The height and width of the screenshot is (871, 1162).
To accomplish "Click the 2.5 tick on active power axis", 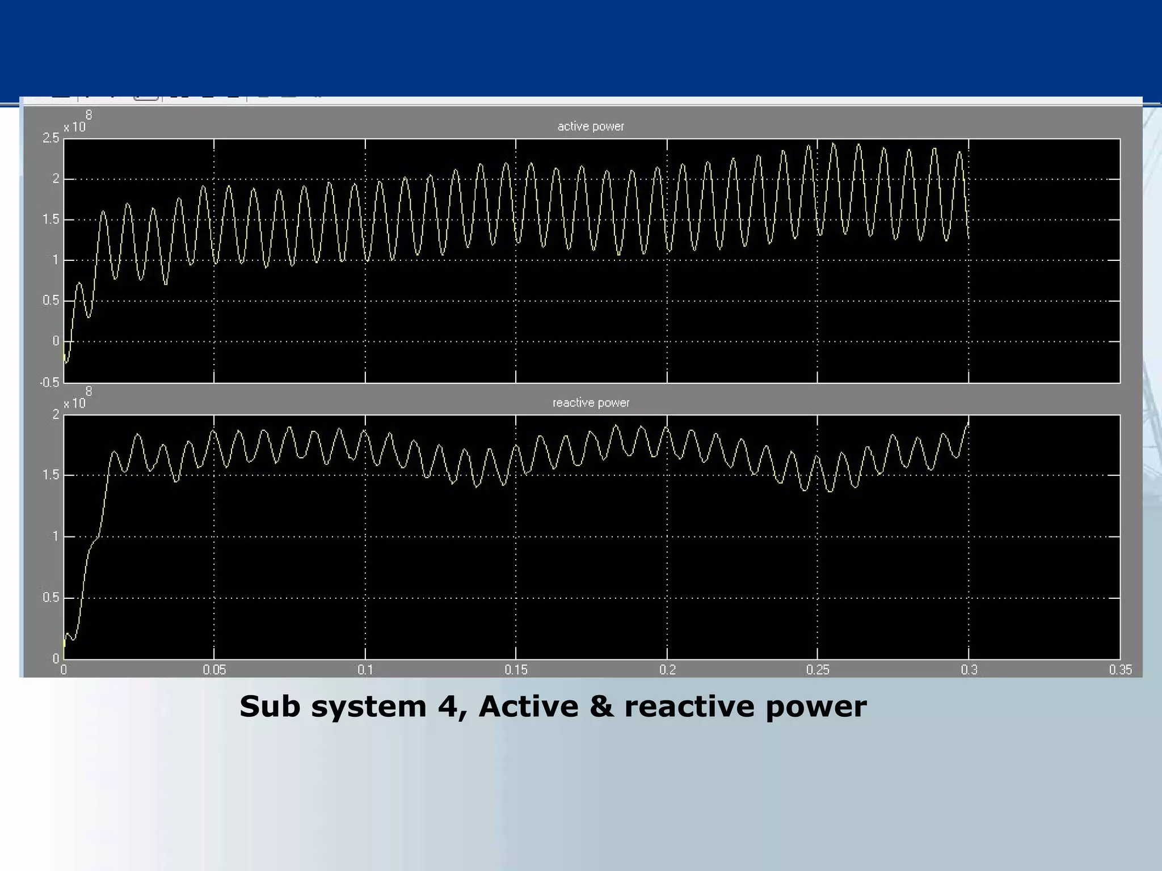I will pos(51,138).
